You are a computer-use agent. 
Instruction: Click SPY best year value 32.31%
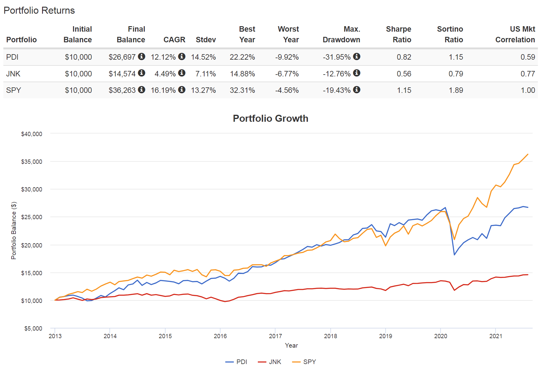242,90
